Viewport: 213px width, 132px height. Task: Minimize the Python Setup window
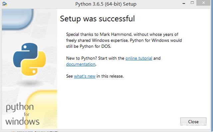point(184,3)
